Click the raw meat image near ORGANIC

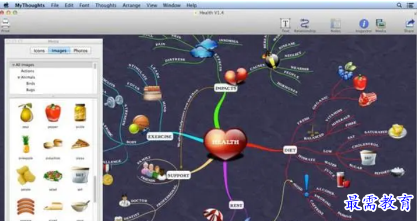[x=367, y=99]
